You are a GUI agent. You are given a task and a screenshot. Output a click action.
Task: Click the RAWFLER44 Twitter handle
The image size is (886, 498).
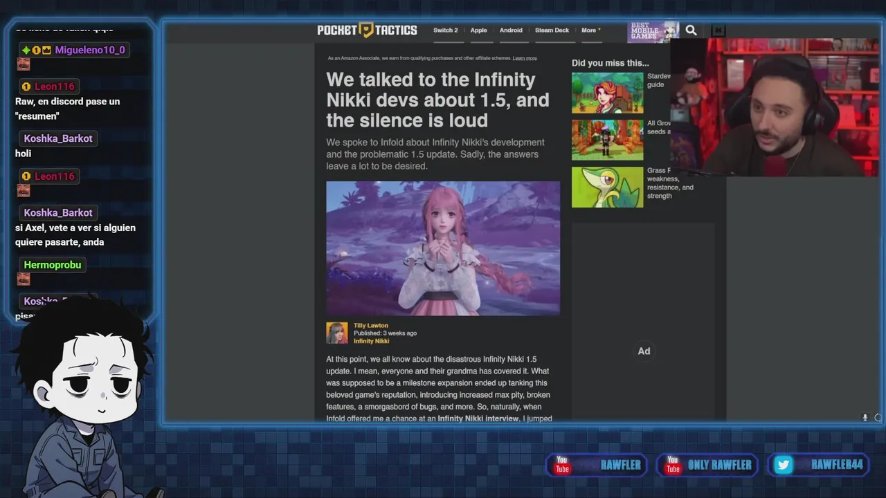pyautogui.click(x=838, y=465)
